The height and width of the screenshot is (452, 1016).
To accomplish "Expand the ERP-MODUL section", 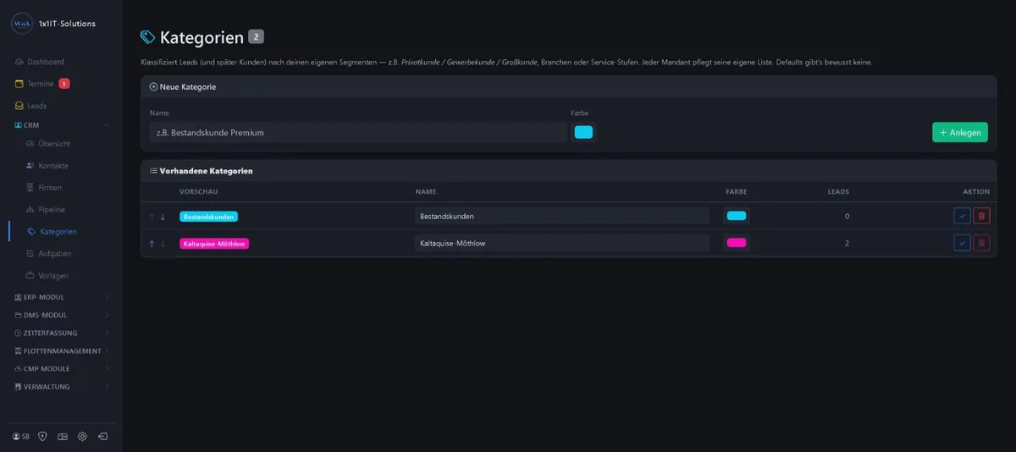I will tap(61, 297).
